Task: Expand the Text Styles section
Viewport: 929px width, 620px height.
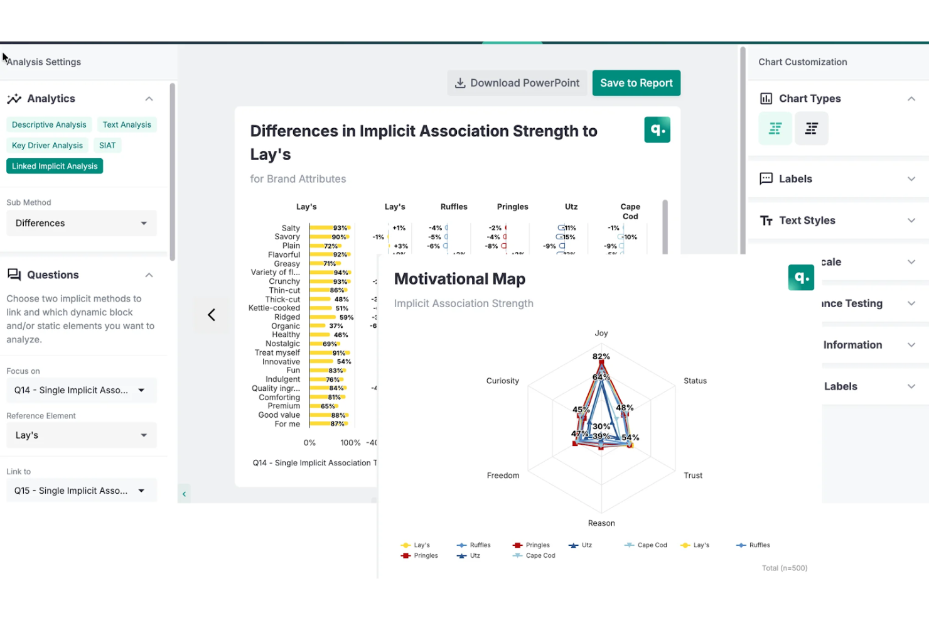Action: point(911,220)
